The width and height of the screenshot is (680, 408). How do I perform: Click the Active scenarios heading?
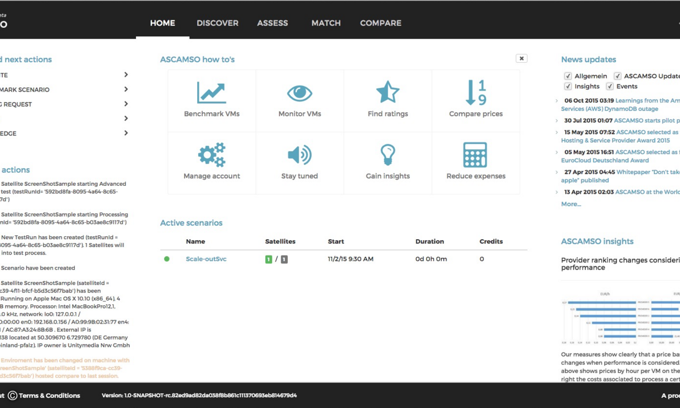coord(192,223)
